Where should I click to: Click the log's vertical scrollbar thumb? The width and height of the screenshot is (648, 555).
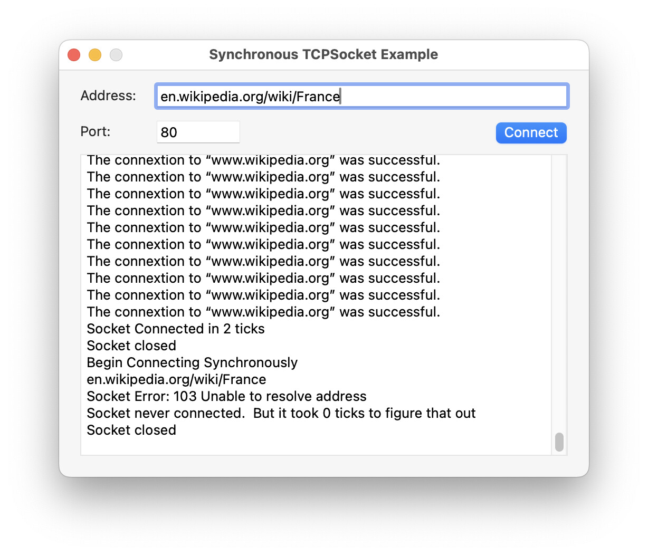coord(559,442)
